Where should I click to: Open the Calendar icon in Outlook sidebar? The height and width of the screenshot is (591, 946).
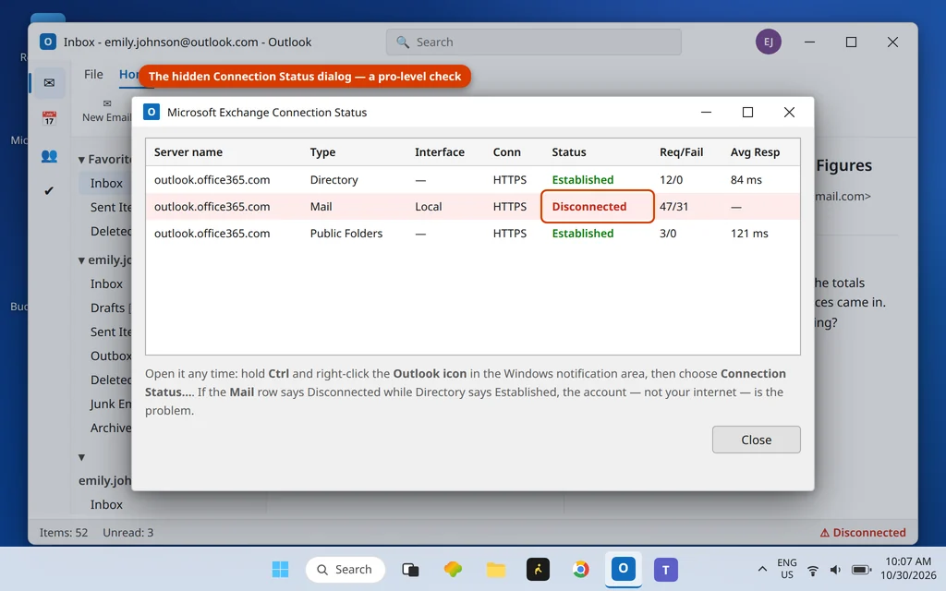[x=49, y=118]
